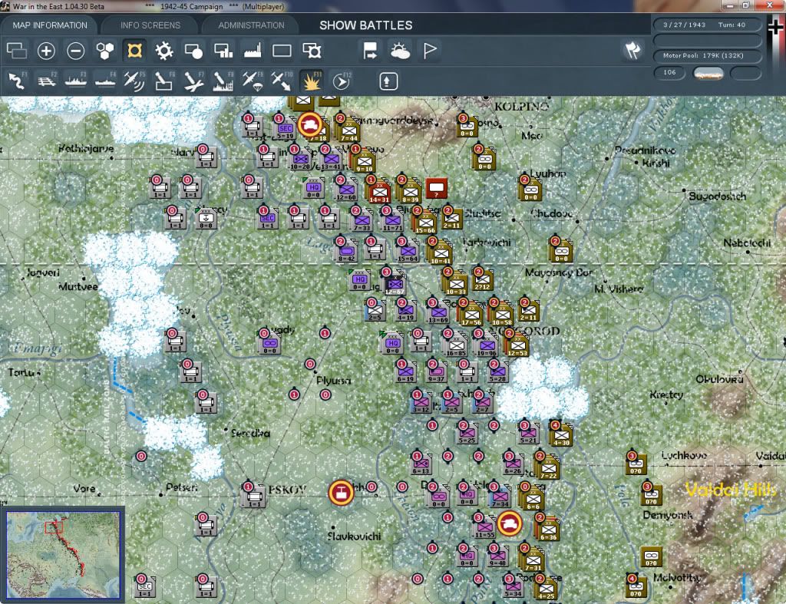Click the F12 end turn icon
The height and width of the screenshot is (604, 786).
(x=342, y=81)
